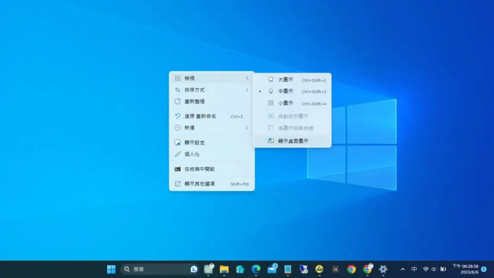Click the Bing icon in the search box
The width and height of the screenshot is (494, 278).
click(x=194, y=269)
